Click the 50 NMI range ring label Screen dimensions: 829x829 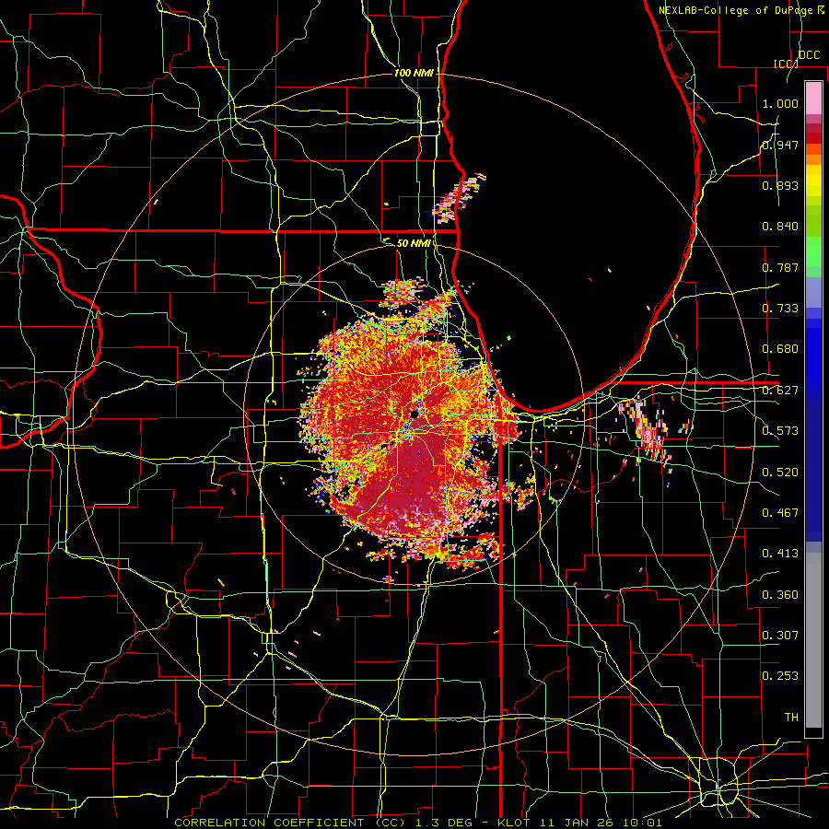414,243
